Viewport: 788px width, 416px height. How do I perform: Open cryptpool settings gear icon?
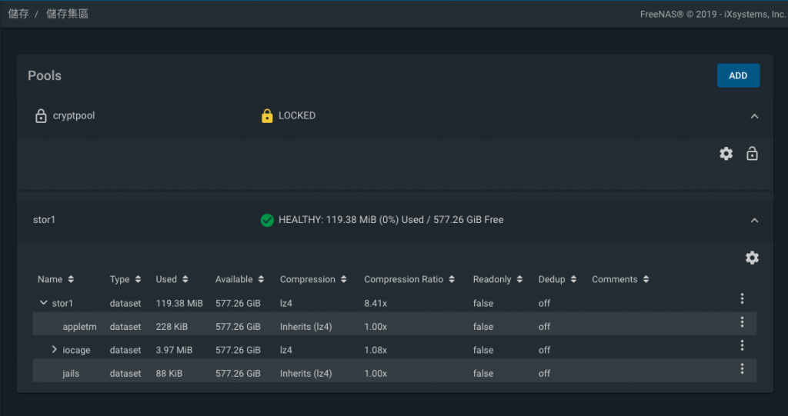point(726,154)
